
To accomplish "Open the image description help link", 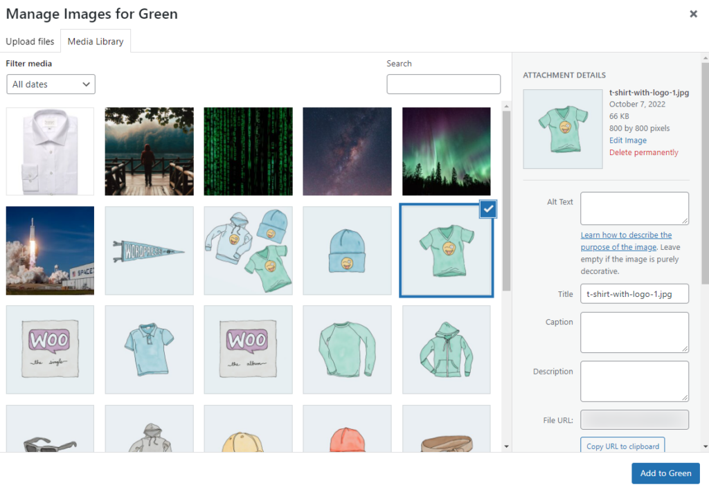I will pyautogui.click(x=627, y=241).
